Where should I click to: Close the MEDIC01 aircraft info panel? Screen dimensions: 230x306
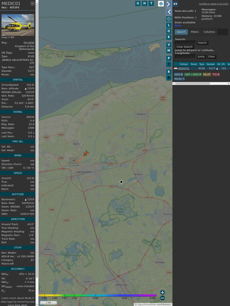click(33, 3)
